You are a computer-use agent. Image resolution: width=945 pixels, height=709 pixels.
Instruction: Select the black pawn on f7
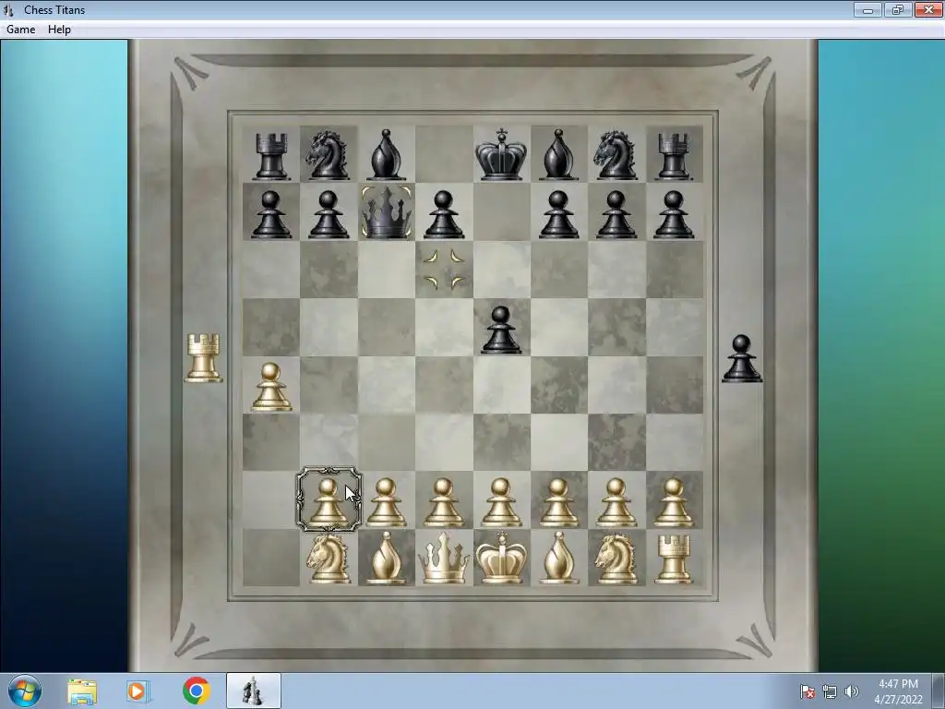pos(558,214)
